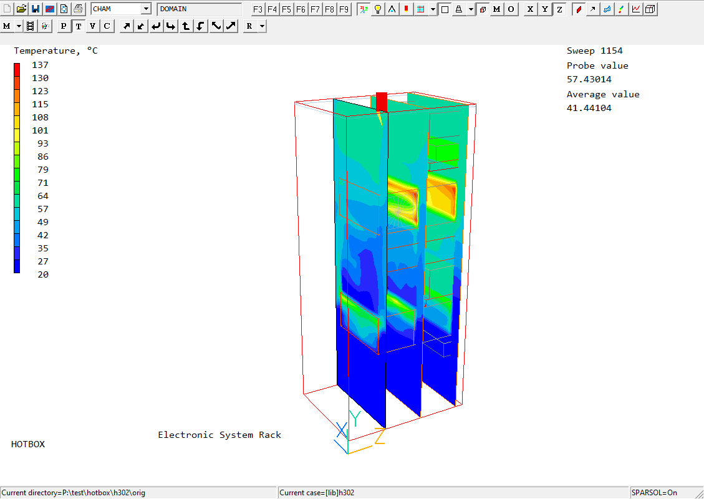
Task: Click the Open file folder icon
Action: click(21, 9)
